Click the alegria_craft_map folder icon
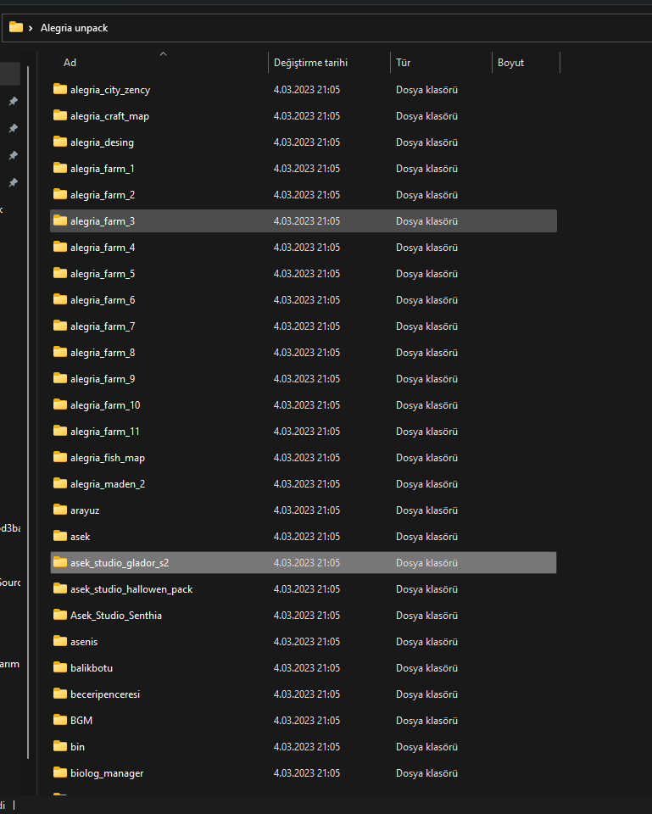Screen dimensions: 652x814 [60, 115]
